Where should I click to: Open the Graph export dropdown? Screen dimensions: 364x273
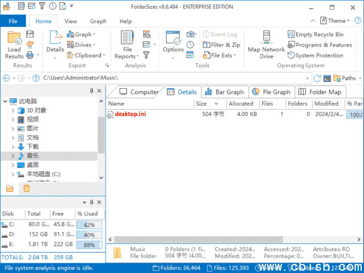(81, 34)
